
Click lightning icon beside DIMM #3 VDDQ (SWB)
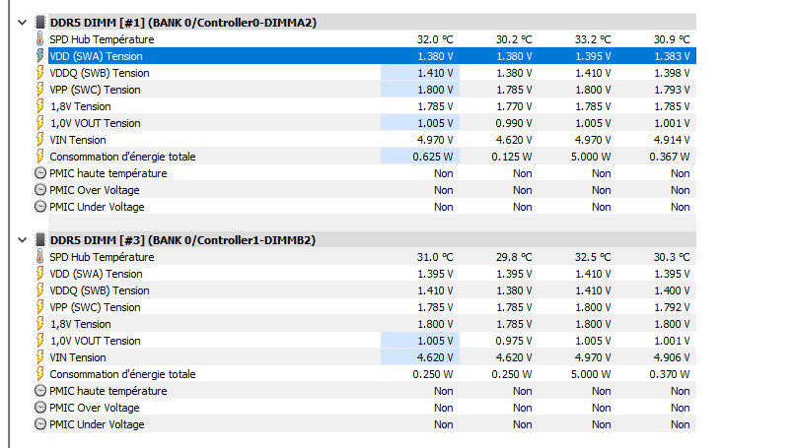pos(40,289)
